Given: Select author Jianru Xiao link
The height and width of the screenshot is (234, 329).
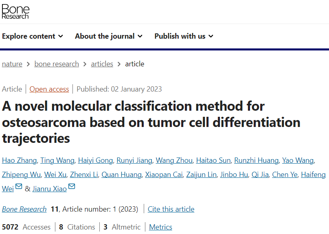Looking at the screenshot, I should click(50, 189).
